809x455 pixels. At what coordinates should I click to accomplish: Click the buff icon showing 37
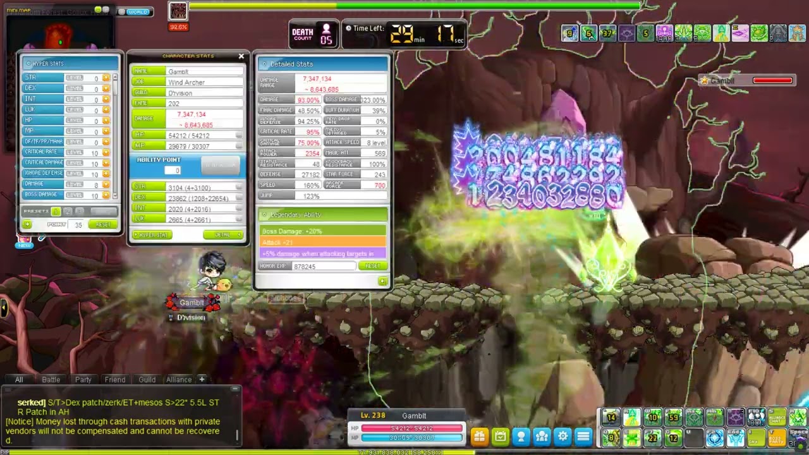607,33
